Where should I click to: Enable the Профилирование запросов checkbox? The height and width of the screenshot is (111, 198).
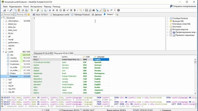point(171,32)
